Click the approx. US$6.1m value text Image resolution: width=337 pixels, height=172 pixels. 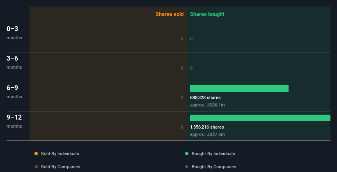coord(207,105)
